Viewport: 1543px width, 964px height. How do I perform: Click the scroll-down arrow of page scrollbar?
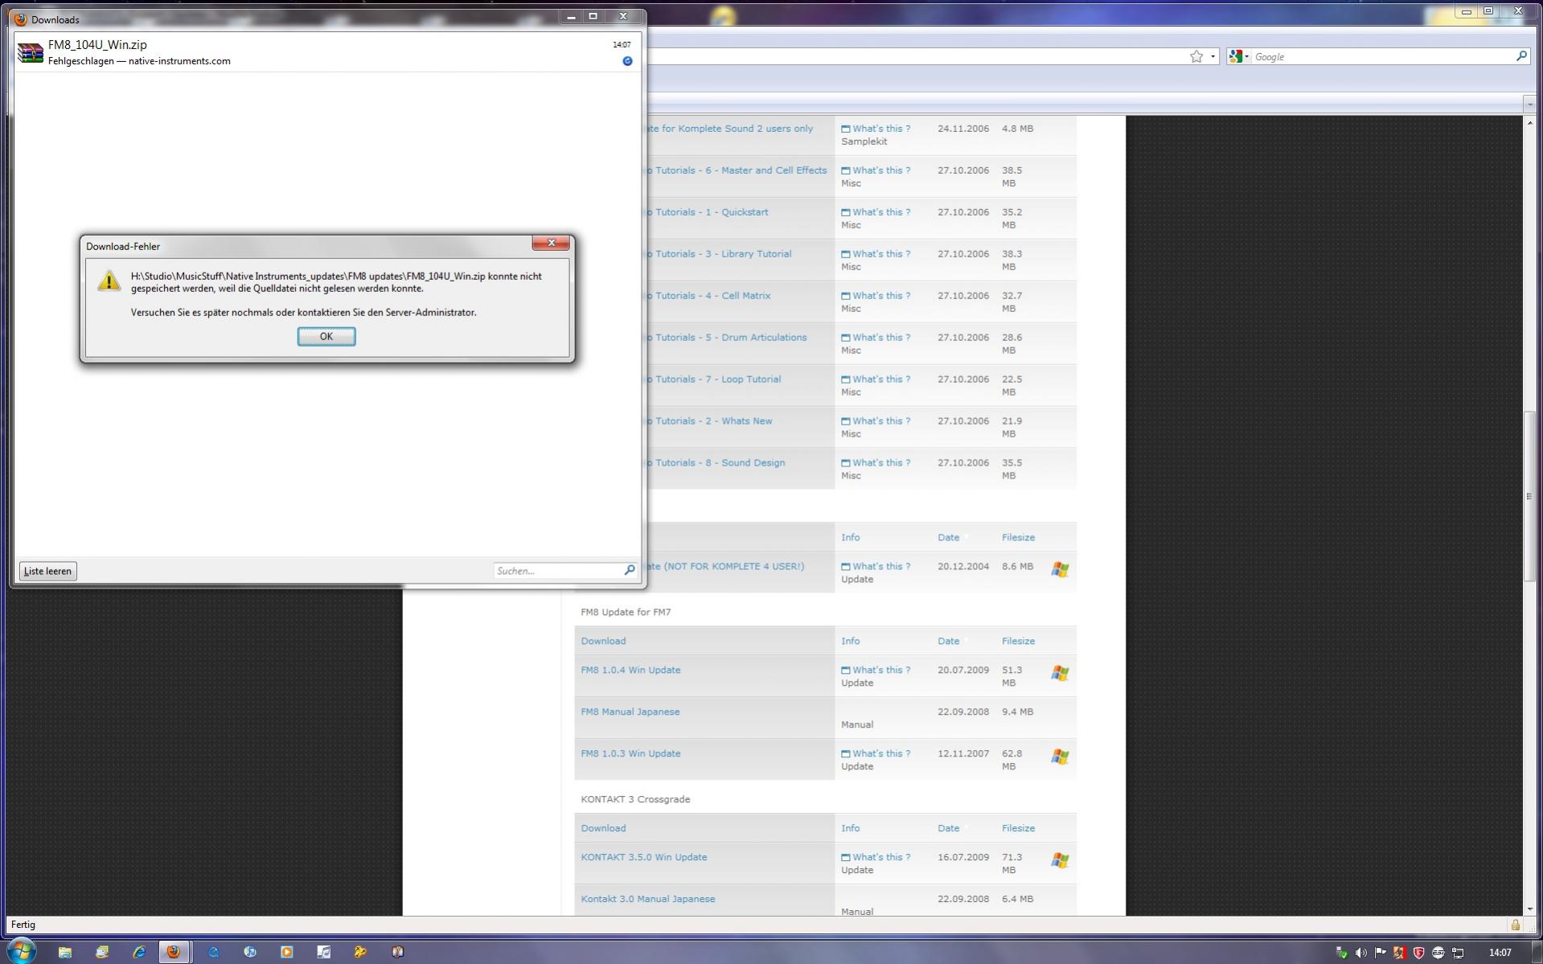1529,909
